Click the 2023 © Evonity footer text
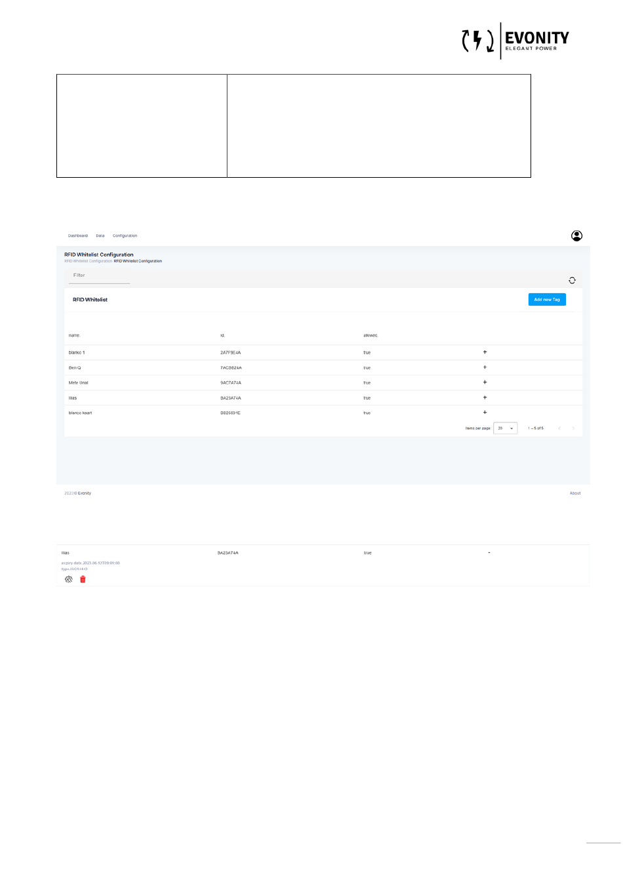This screenshot has height=881, width=623. click(77, 493)
